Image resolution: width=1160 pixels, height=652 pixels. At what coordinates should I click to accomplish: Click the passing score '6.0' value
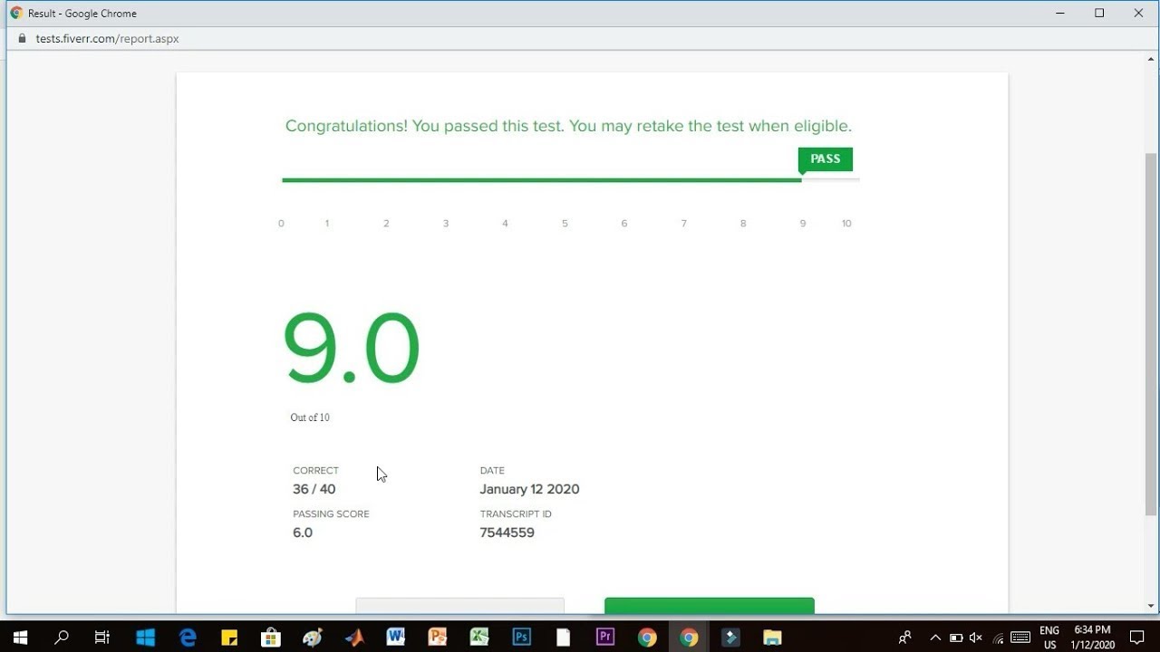pyautogui.click(x=303, y=532)
